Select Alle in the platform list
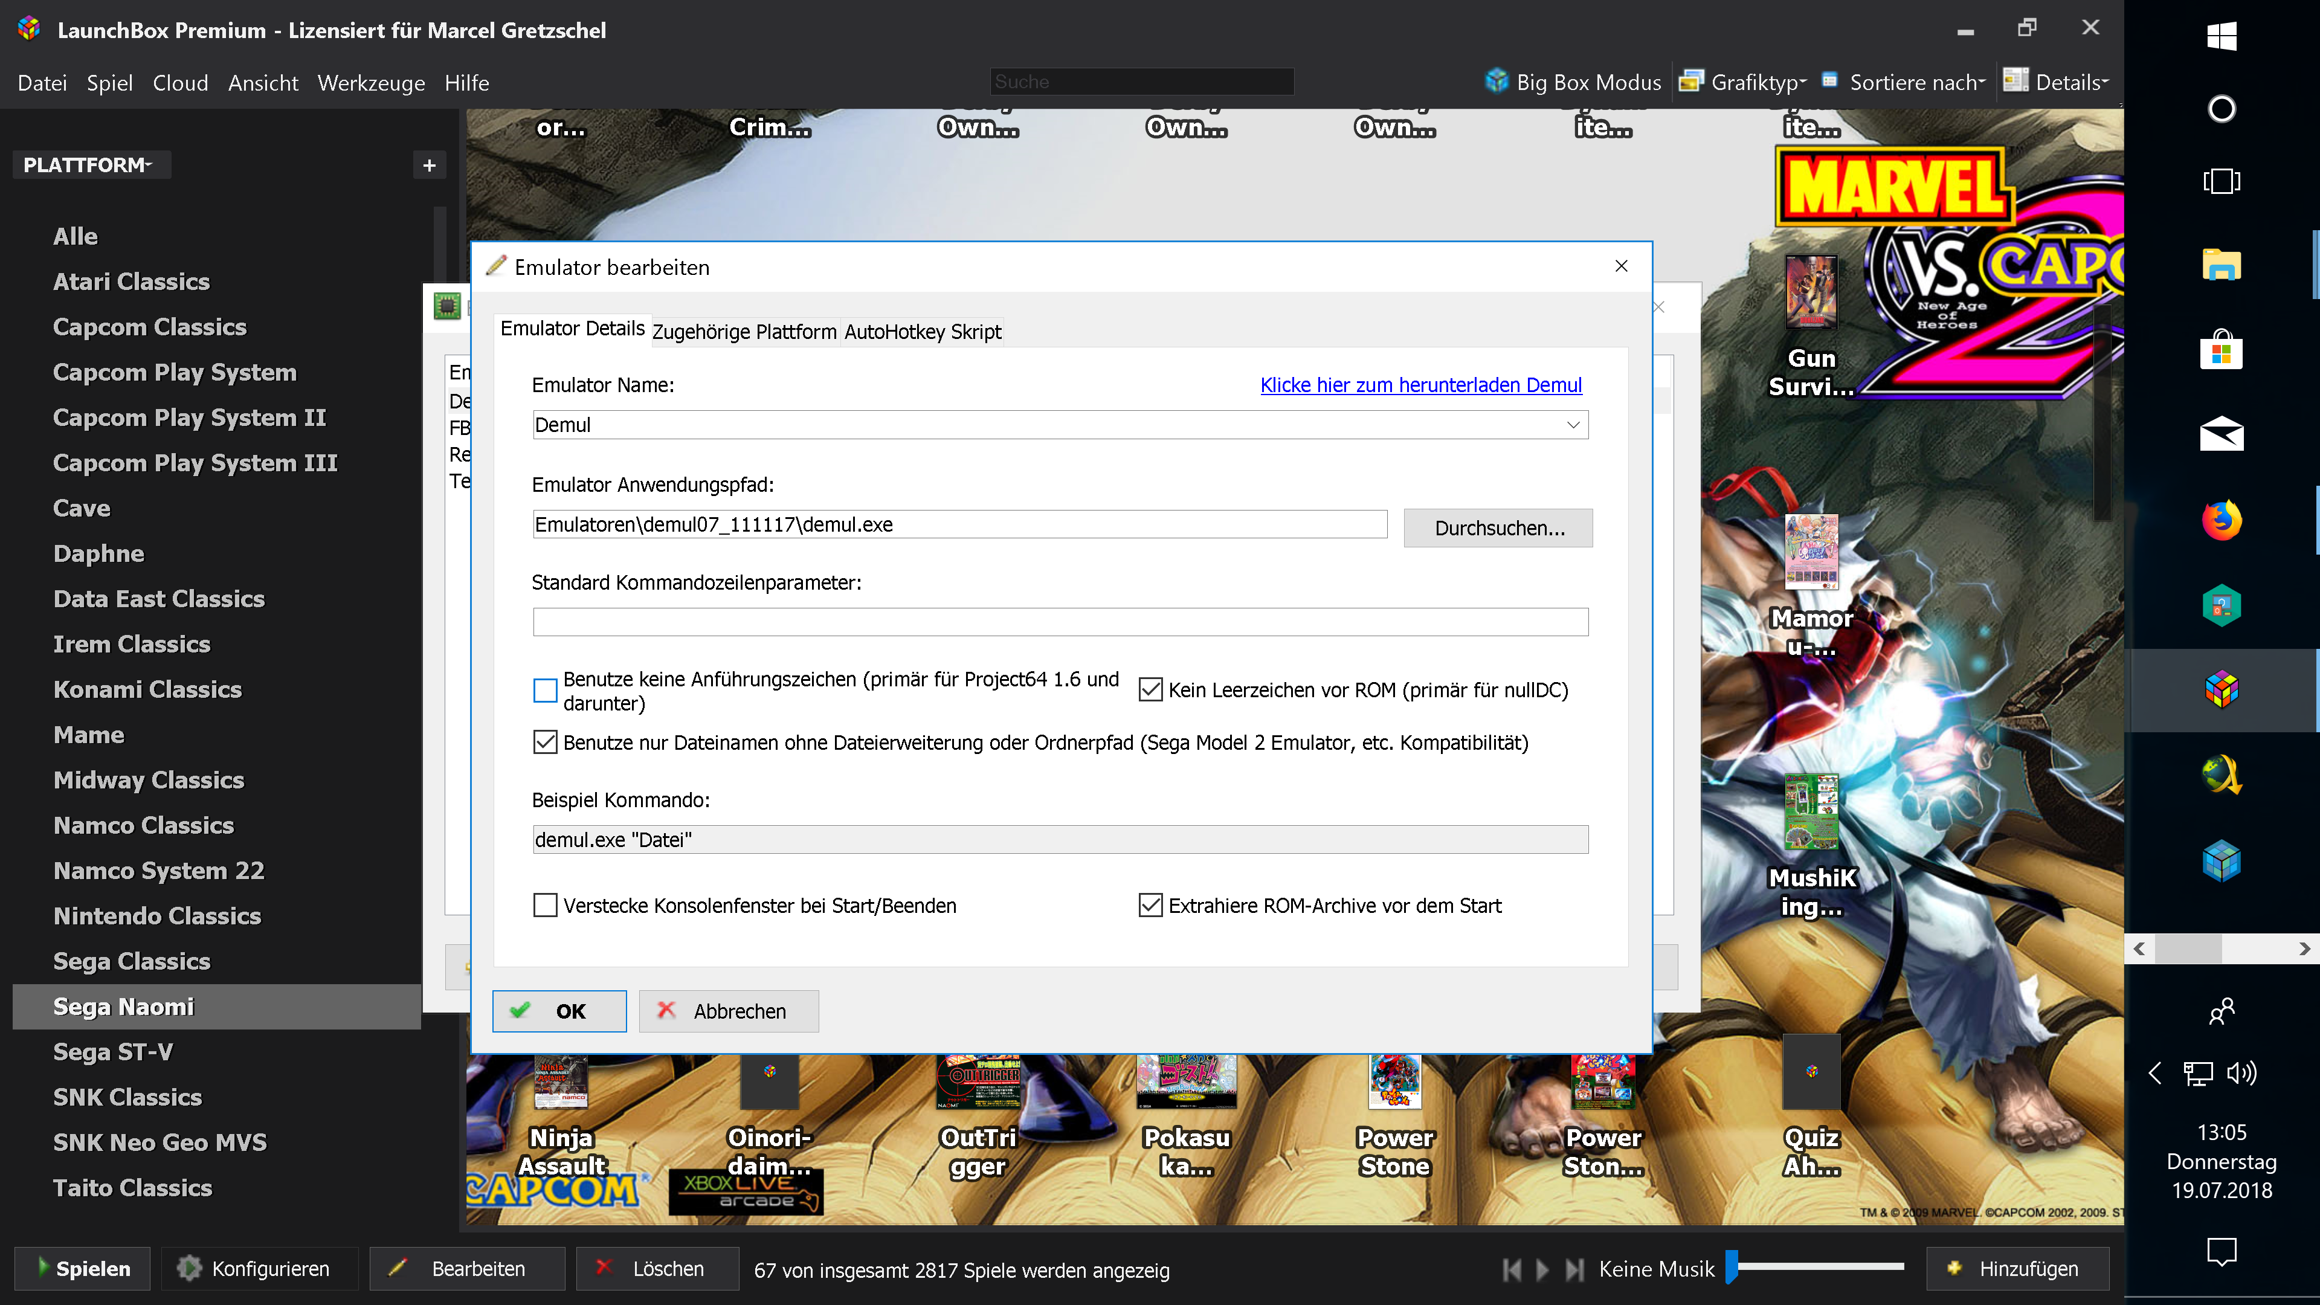This screenshot has height=1305, width=2320. point(75,236)
